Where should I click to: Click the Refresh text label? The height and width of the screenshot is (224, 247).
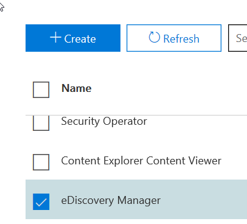click(181, 39)
